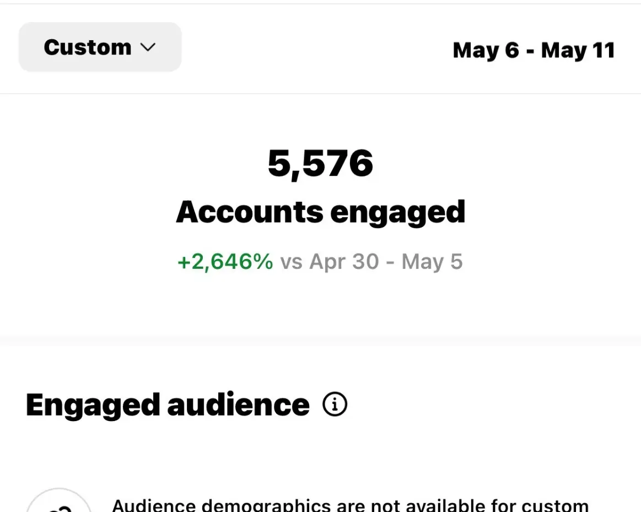Click the green +2,646% change value
Screen dimensions: 641x512
(225, 262)
